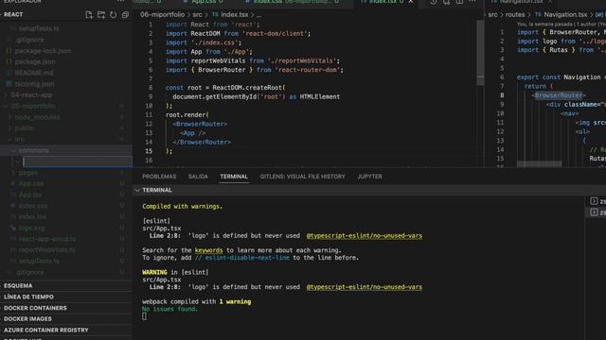Click the 06-miportfolio breadcrumb
This screenshot has width=606, height=340.
[162, 15]
